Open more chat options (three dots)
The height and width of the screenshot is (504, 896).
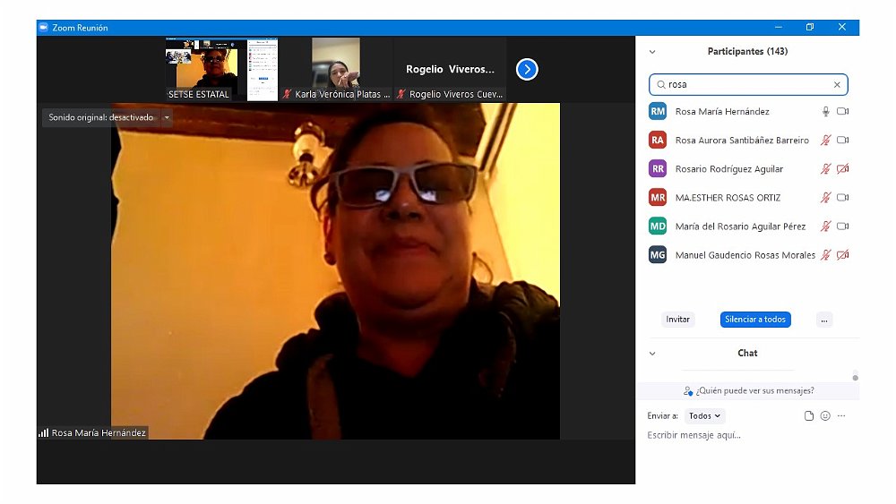click(841, 416)
